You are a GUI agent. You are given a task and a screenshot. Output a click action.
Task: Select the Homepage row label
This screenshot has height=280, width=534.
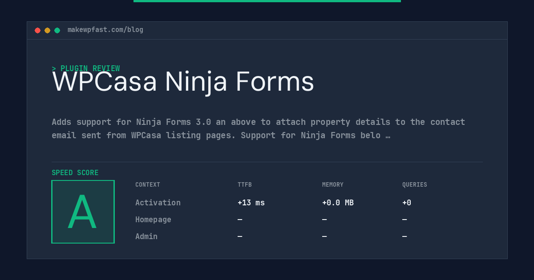153,220
